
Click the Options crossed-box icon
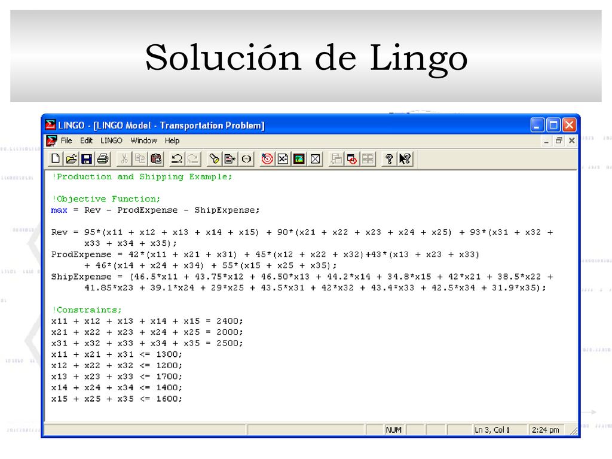(315, 159)
